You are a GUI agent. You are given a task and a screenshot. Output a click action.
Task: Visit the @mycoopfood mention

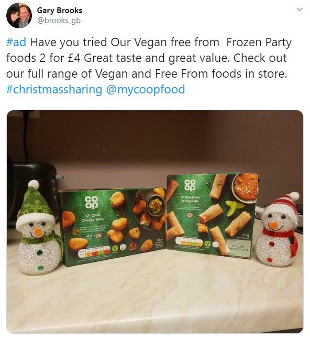pyautogui.click(x=146, y=89)
